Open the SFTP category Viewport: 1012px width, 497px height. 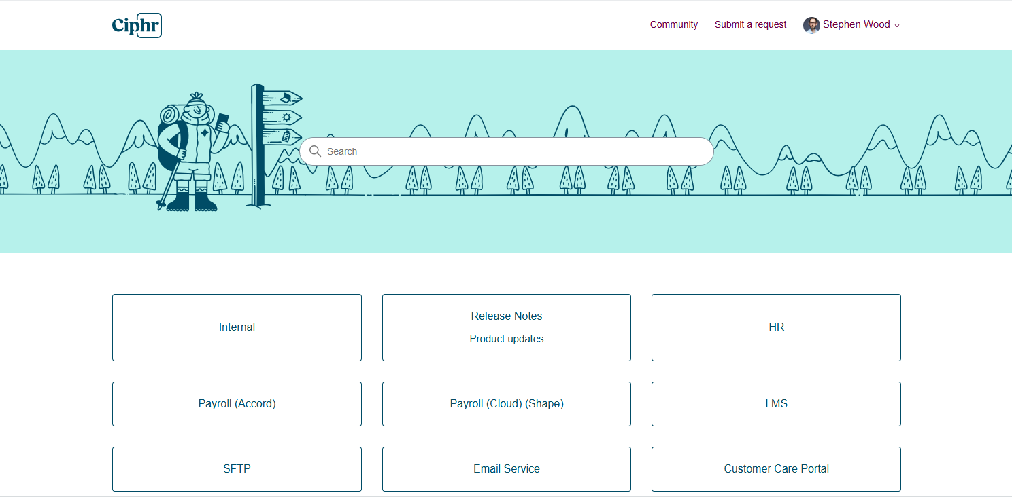pos(237,469)
